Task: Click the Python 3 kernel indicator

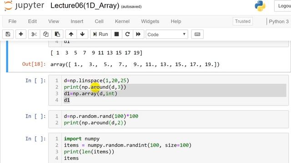Action: click(279, 21)
